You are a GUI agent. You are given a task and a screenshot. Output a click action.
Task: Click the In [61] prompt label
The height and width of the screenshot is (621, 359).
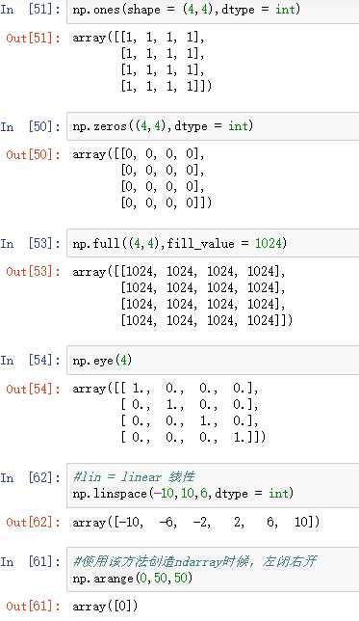(31, 561)
